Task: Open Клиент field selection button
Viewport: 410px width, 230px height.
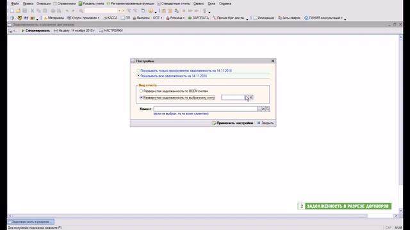Action: [x=259, y=109]
